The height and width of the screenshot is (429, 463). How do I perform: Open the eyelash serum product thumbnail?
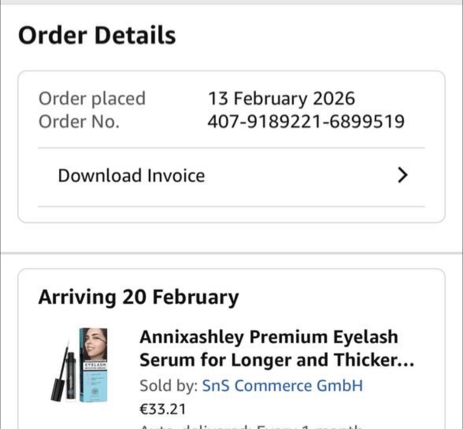tap(80, 365)
